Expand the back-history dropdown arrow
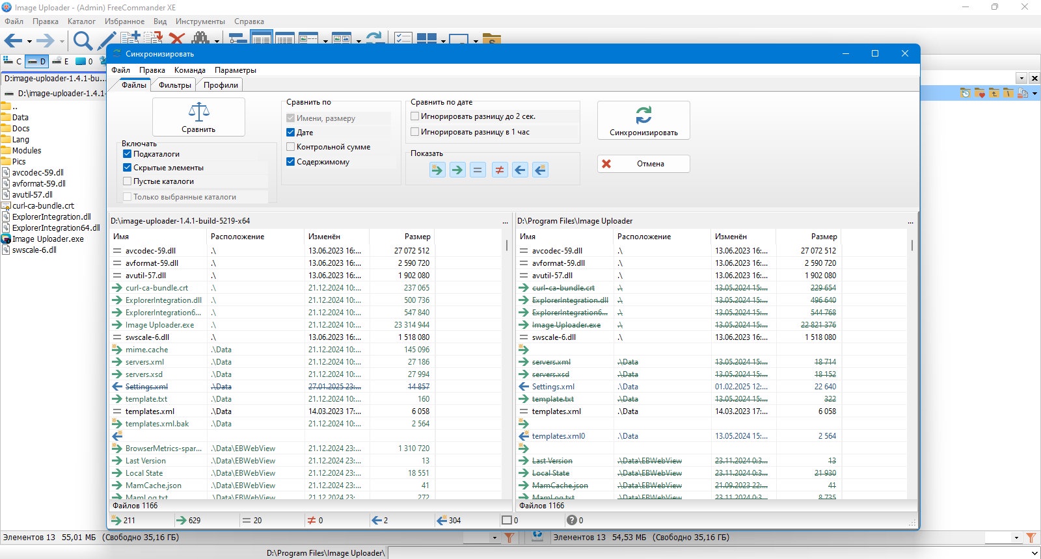 pos(29,42)
